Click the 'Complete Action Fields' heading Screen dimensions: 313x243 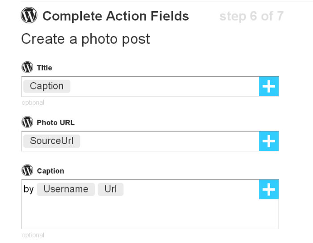[115, 17]
